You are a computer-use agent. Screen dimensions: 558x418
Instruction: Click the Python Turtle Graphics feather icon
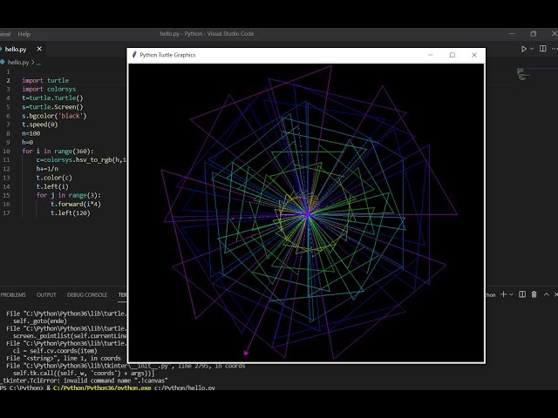tap(134, 55)
